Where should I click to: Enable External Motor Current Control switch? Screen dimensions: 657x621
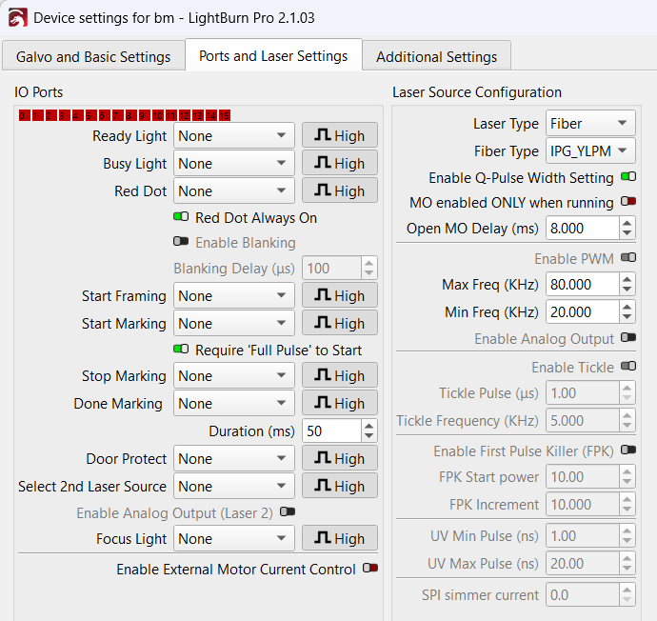[x=370, y=568]
